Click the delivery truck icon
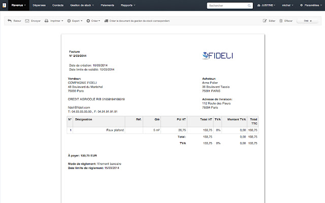This screenshot has height=203, width=325. (x=106, y=21)
